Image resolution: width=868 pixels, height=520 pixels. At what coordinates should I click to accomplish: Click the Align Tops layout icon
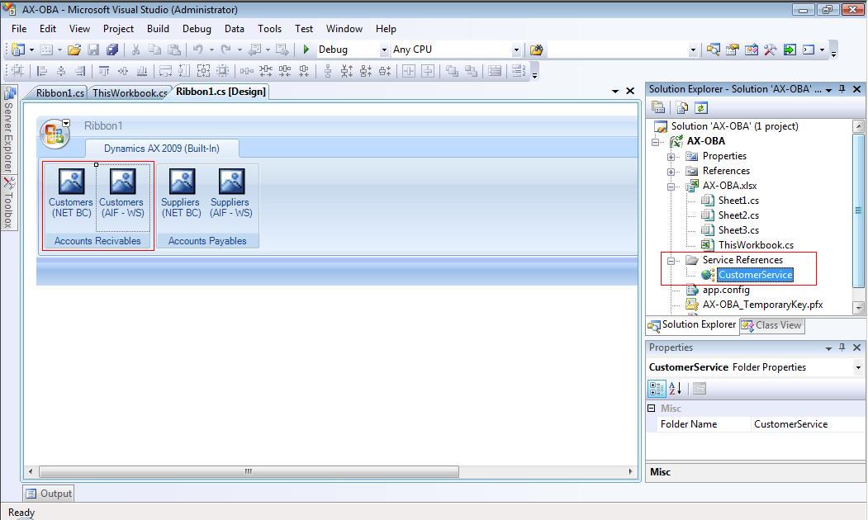click(x=104, y=71)
